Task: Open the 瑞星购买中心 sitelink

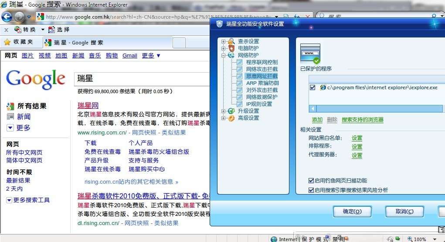Action: (146, 169)
